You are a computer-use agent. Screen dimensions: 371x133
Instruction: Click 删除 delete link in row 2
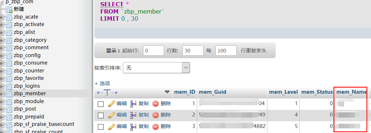click(166, 115)
